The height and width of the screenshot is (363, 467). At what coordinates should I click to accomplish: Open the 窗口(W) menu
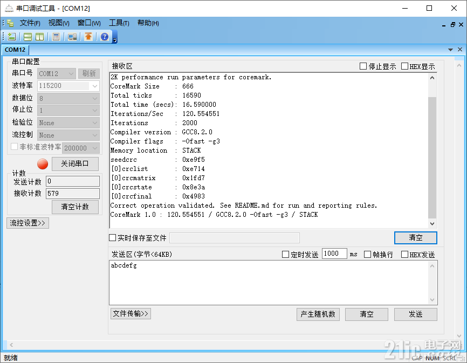[89, 23]
